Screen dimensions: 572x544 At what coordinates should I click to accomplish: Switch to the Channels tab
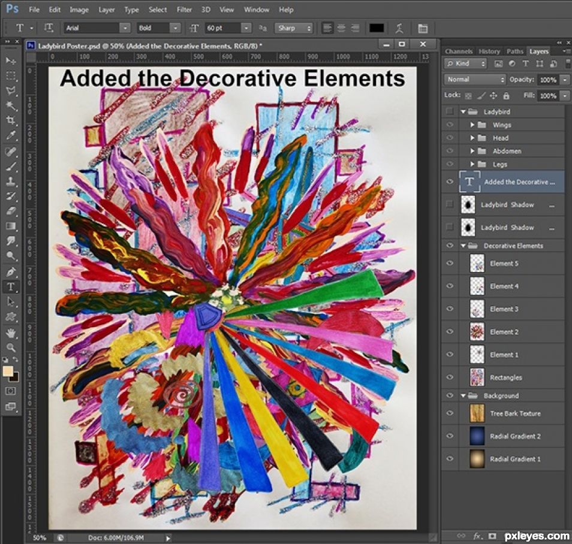tap(459, 52)
